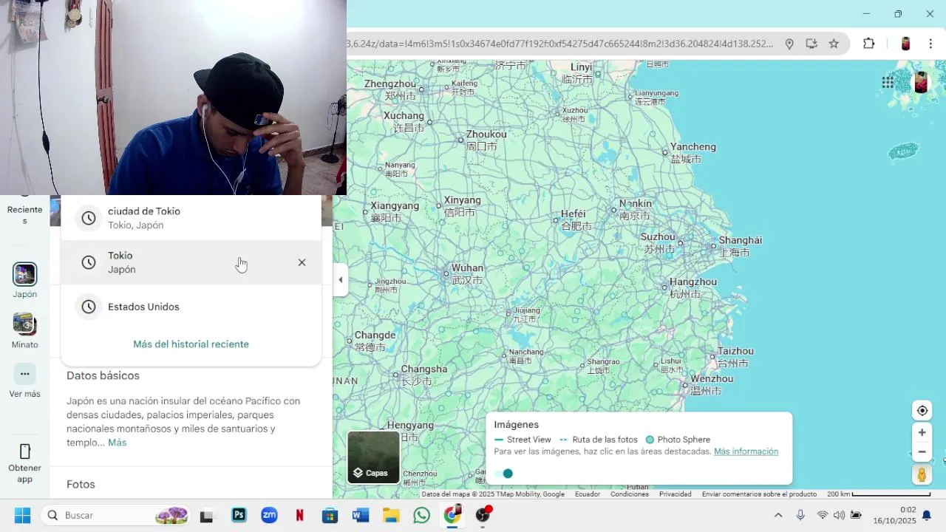946x532 pixels.
Task: Open Word from taskbar
Action: [x=361, y=515]
